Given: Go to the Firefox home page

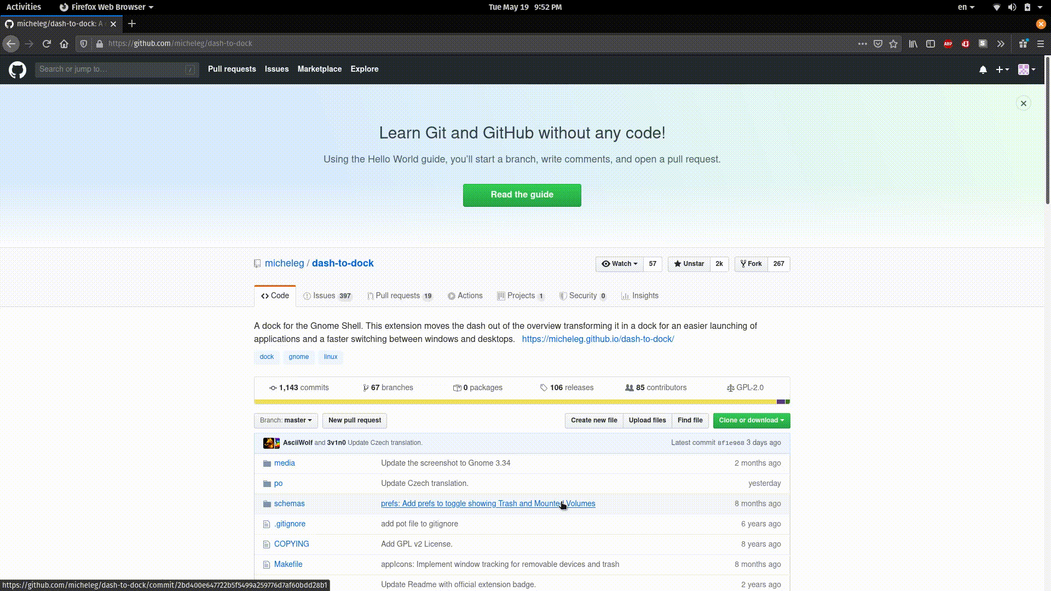Looking at the screenshot, I should [x=64, y=44].
